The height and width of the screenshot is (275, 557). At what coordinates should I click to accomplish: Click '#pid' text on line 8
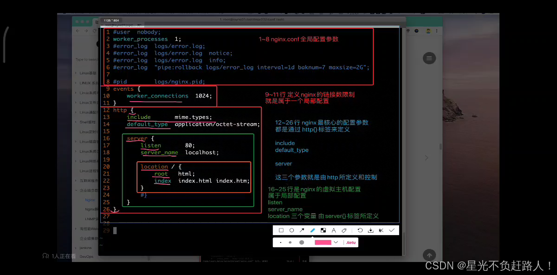[x=120, y=82]
